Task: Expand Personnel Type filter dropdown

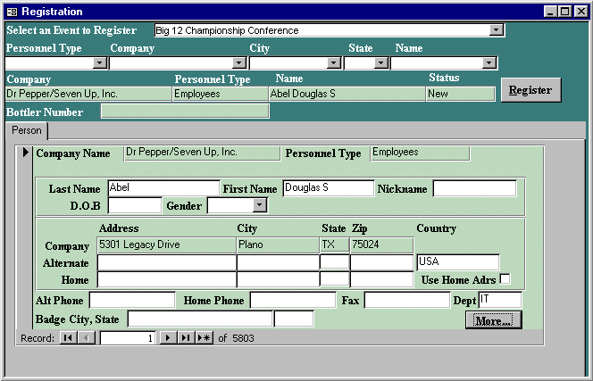Action: pos(100,62)
